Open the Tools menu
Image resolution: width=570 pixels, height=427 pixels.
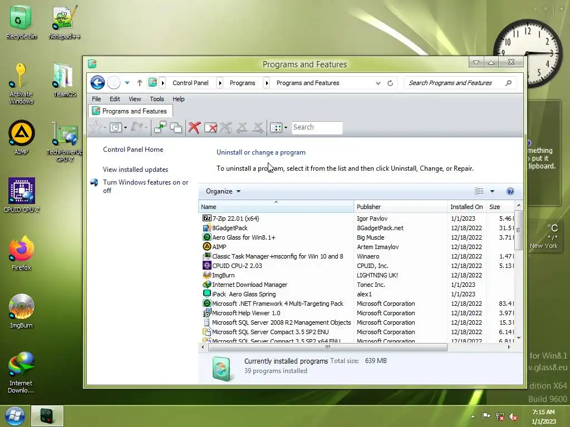pyautogui.click(x=156, y=99)
